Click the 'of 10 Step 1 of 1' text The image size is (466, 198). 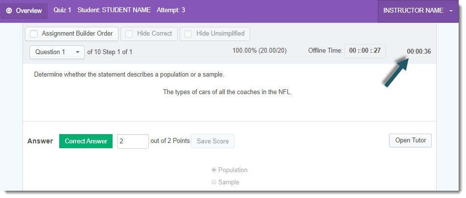click(x=110, y=52)
